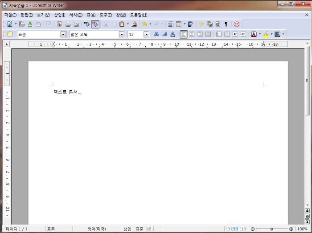Align paragraph left
312x233 pixels.
(x=184, y=34)
